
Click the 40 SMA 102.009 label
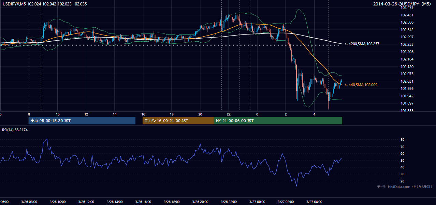tap(361, 85)
